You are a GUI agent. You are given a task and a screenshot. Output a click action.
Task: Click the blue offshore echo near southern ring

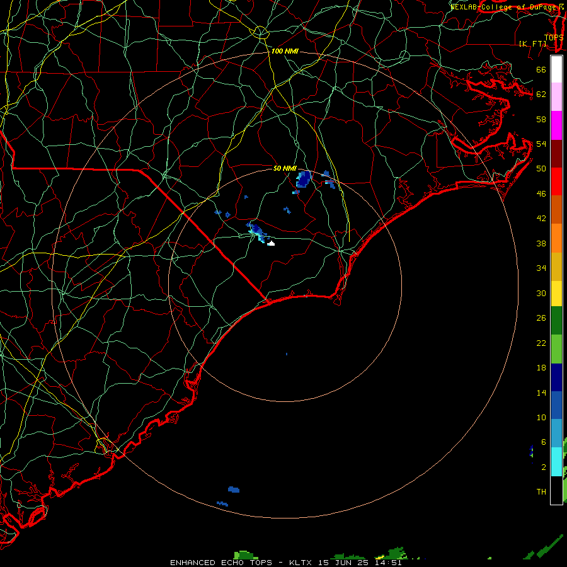point(234,490)
